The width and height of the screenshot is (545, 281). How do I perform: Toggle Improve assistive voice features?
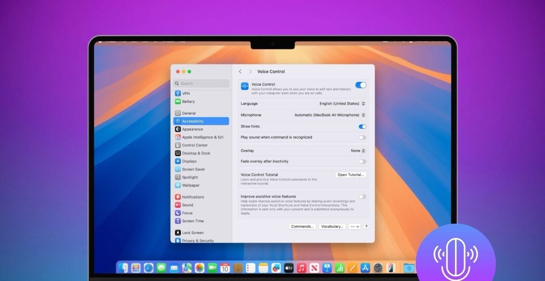(362, 196)
